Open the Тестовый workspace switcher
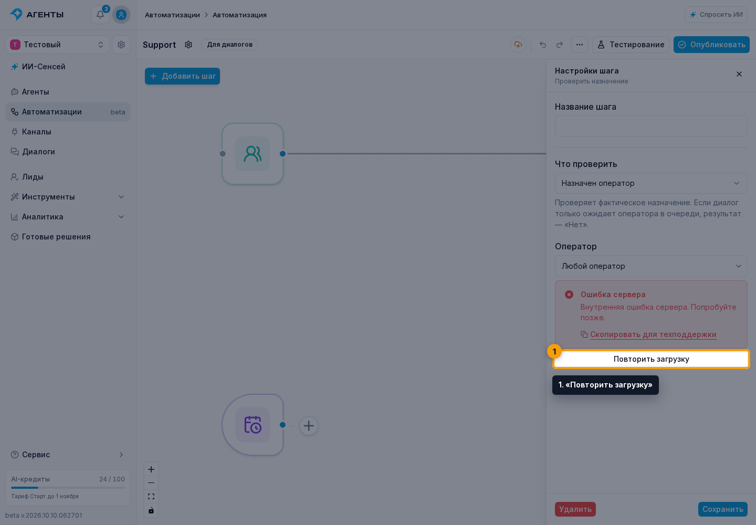Screen dimensions: 756x525 click(57, 45)
